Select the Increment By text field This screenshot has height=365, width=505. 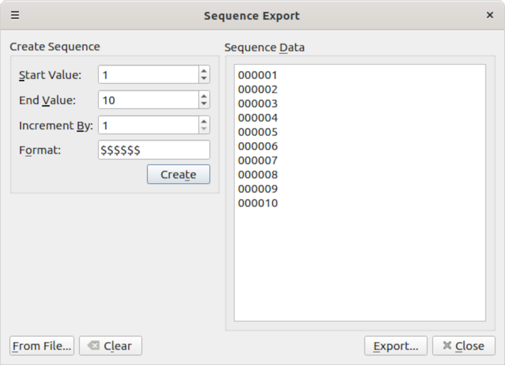[x=148, y=125]
